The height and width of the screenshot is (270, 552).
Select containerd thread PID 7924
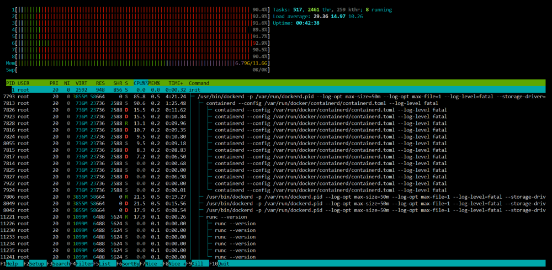click(x=273, y=190)
